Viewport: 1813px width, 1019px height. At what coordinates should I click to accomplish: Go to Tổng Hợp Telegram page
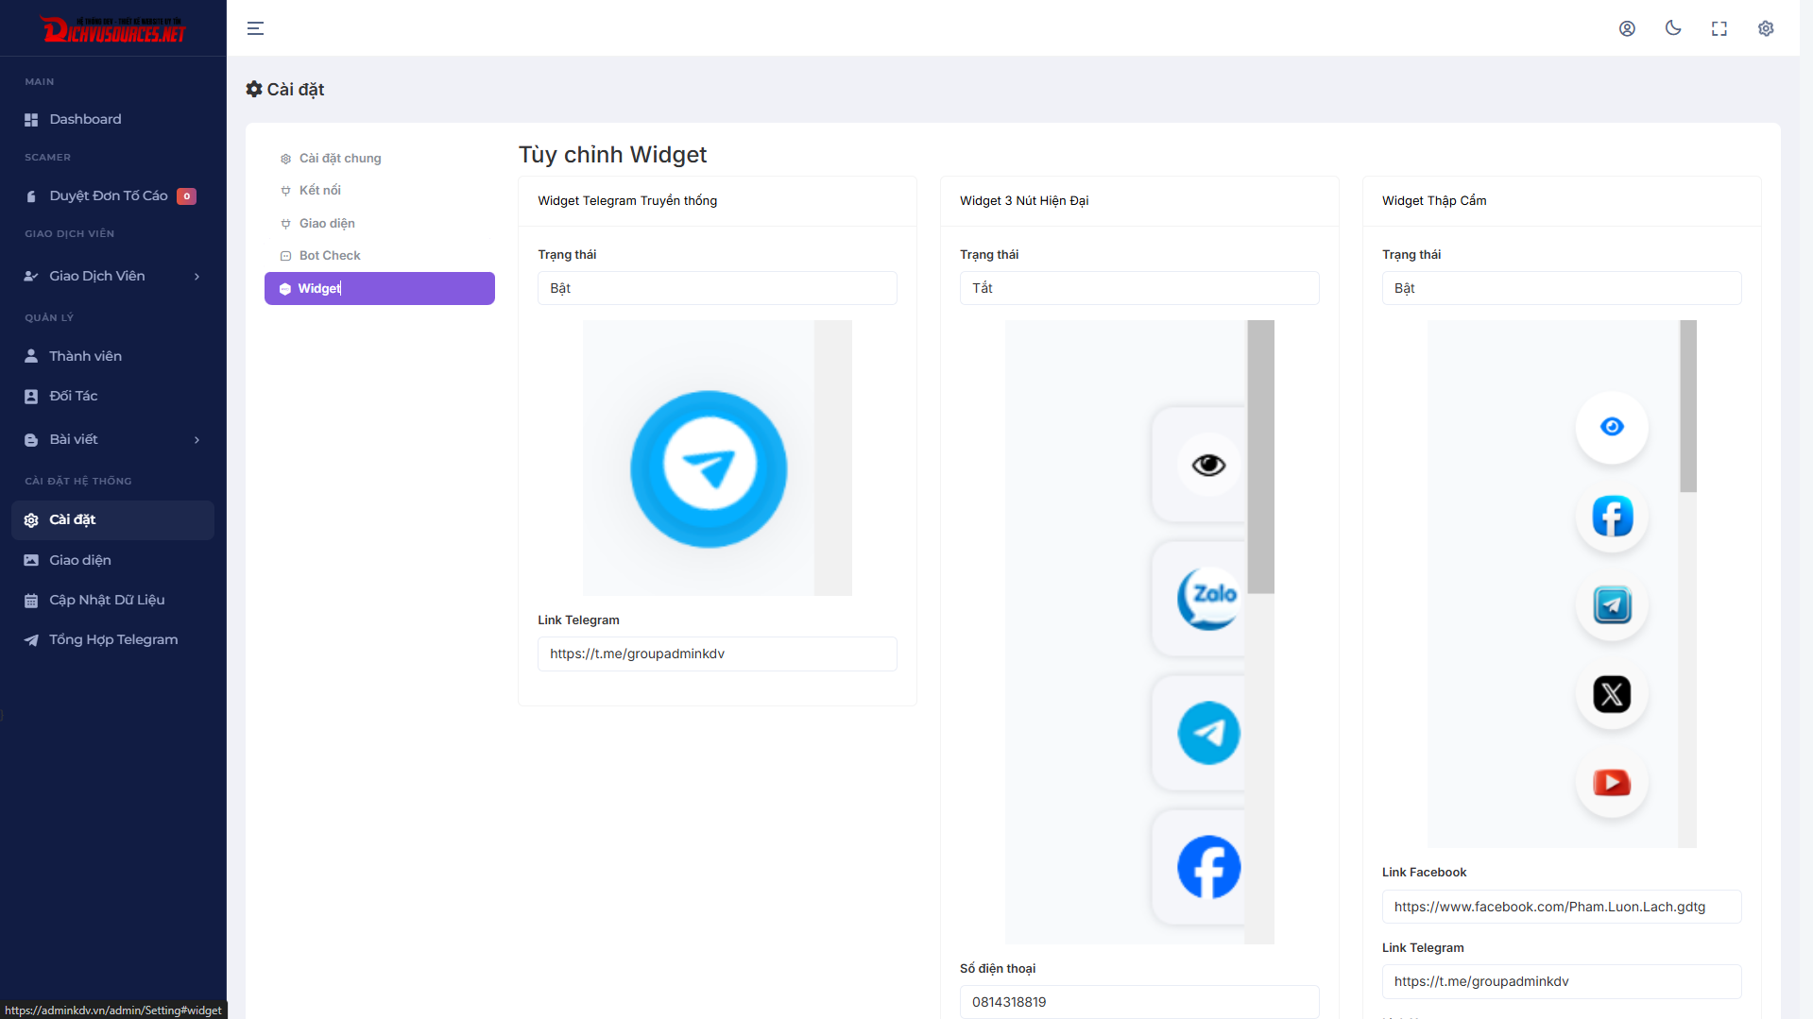[113, 639]
